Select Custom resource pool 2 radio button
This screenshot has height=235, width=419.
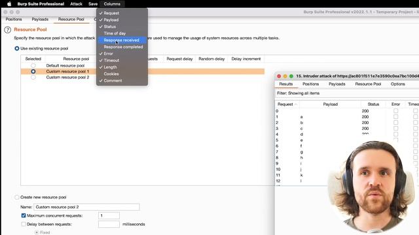pyautogui.click(x=33, y=77)
